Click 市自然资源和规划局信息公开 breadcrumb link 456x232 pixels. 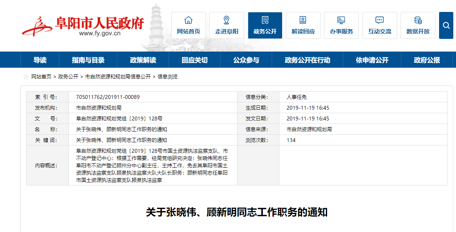click(x=118, y=77)
